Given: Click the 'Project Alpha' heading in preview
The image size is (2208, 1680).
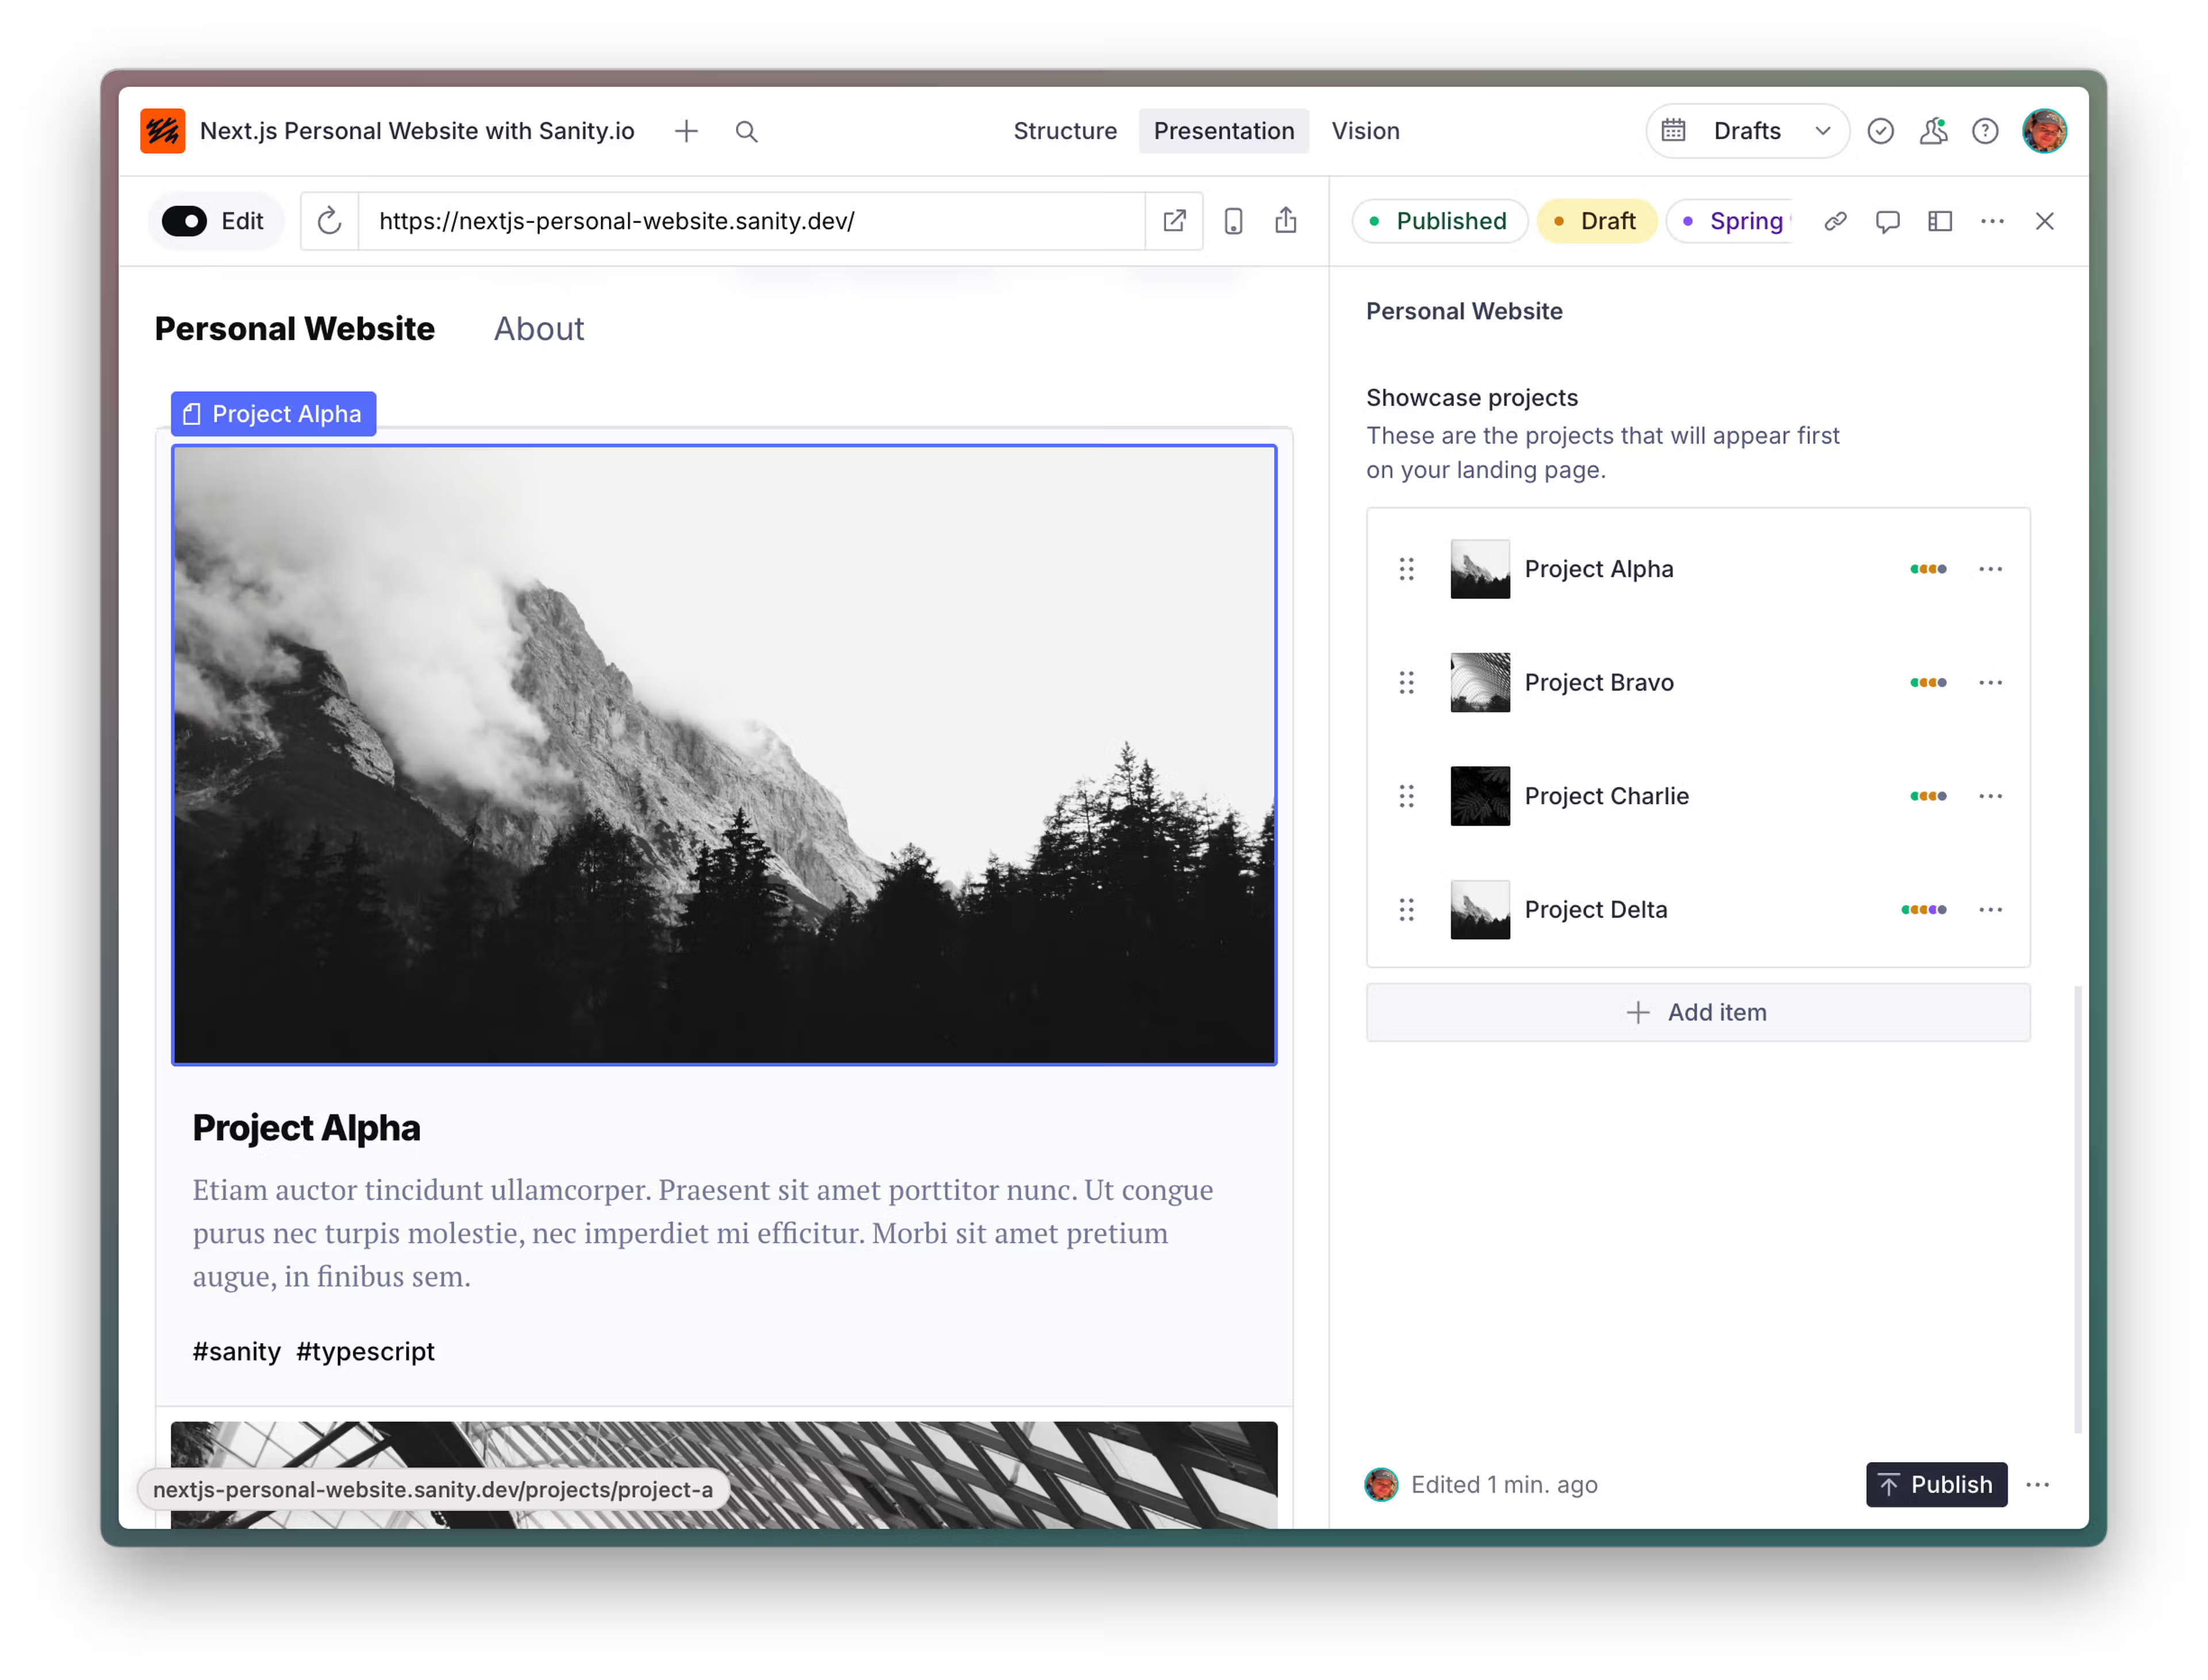Looking at the screenshot, I should point(306,1128).
